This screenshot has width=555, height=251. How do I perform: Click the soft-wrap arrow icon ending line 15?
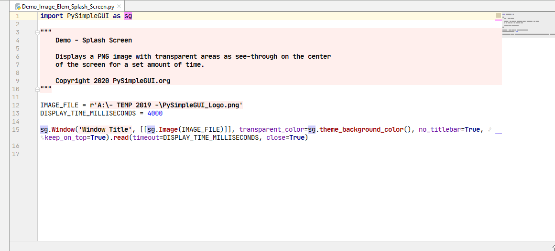pyautogui.click(x=490, y=130)
